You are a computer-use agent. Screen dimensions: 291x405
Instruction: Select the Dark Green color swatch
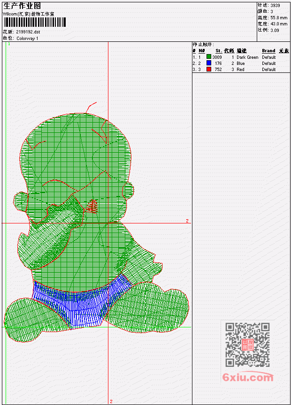click(209, 57)
